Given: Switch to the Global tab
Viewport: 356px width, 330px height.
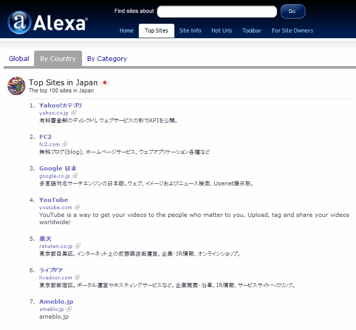Looking at the screenshot, I should pos(19,59).
